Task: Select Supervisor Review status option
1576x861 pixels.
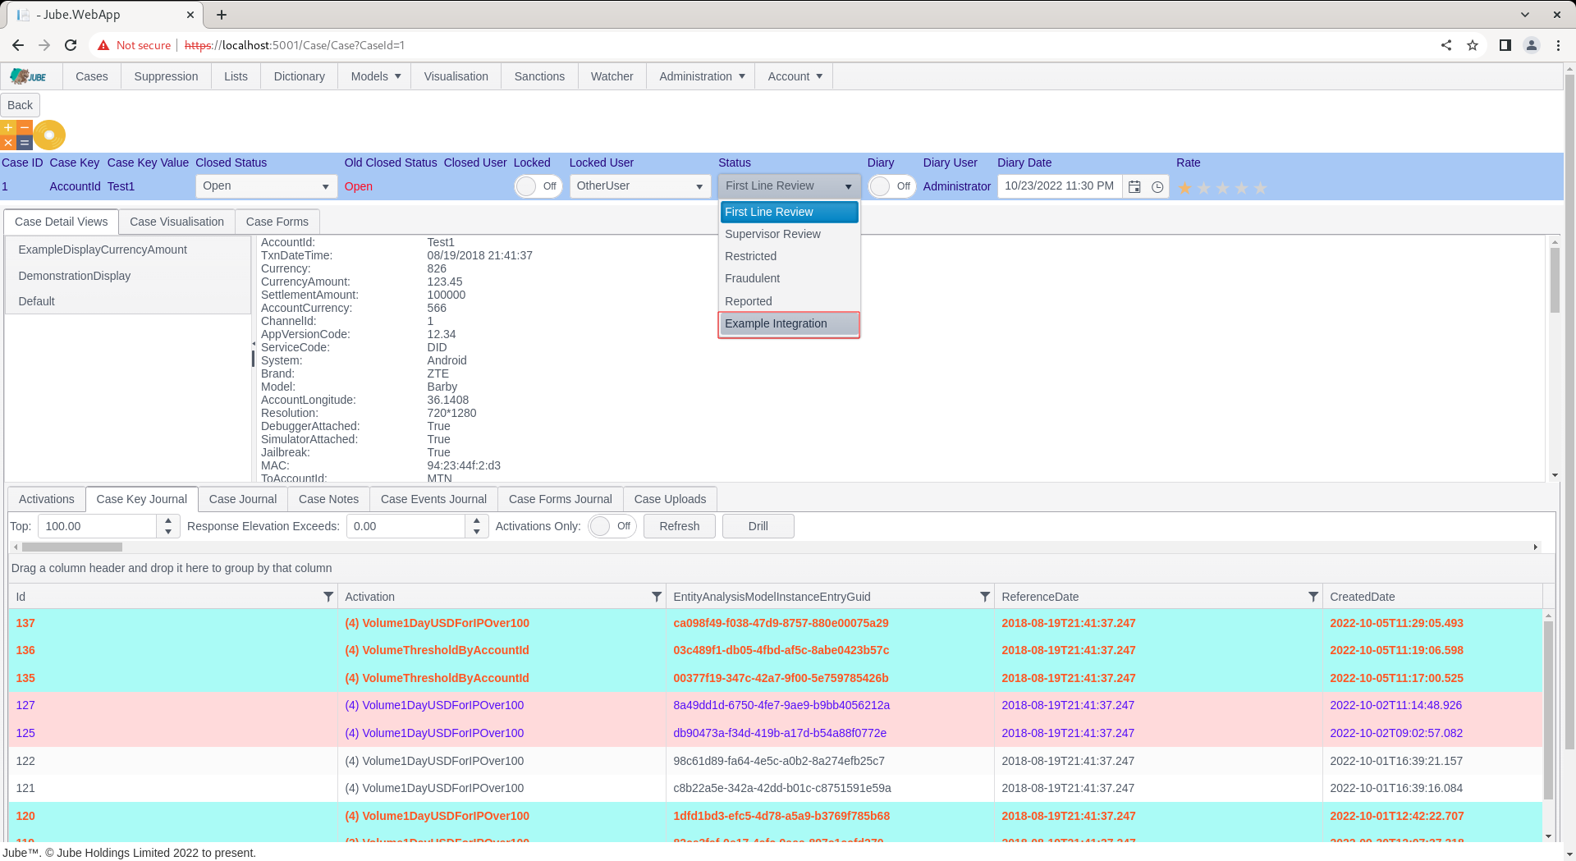Action: [789, 234]
